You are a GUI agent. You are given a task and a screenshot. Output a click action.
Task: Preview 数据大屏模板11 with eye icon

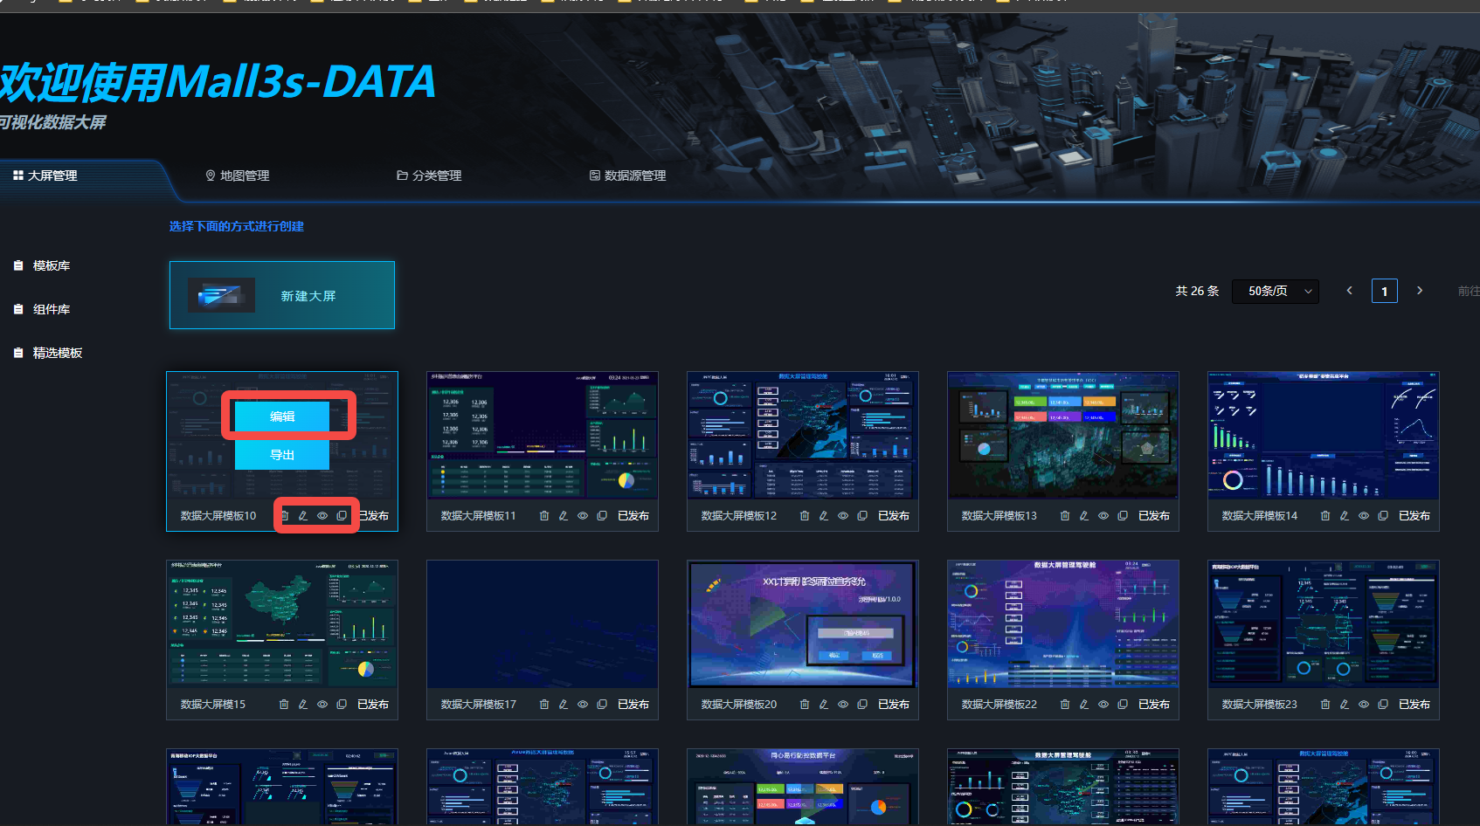pyautogui.click(x=583, y=516)
